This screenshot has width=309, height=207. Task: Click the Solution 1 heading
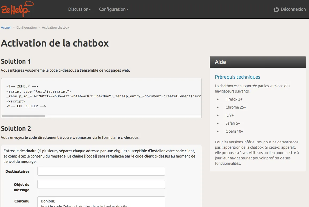click(16, 62)
